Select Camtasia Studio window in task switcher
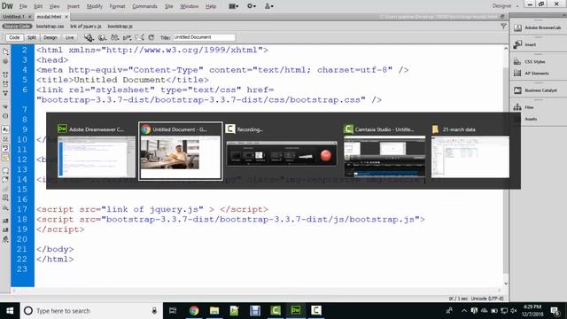Viewport: 567px width, 319px height. (x=384, y=152)
